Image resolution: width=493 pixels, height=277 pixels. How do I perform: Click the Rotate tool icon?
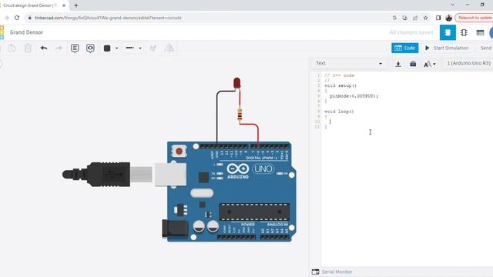pos(153,48)
